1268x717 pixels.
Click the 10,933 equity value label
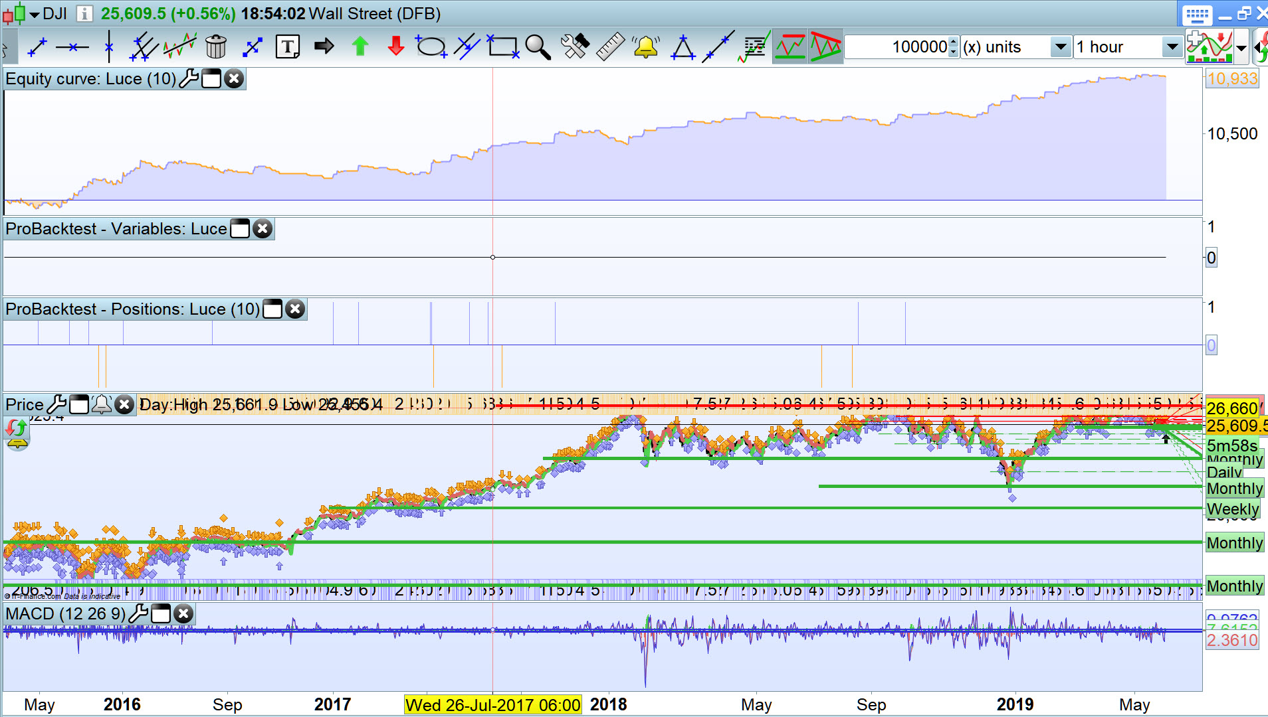pos(1233,78)
